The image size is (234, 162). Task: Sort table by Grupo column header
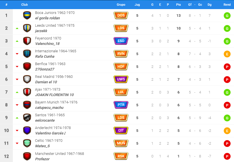pyautogui.click(x=121, y=5)
